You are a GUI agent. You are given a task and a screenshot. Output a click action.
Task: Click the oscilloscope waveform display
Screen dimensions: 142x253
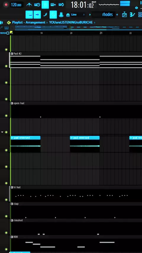coord(109,4)
